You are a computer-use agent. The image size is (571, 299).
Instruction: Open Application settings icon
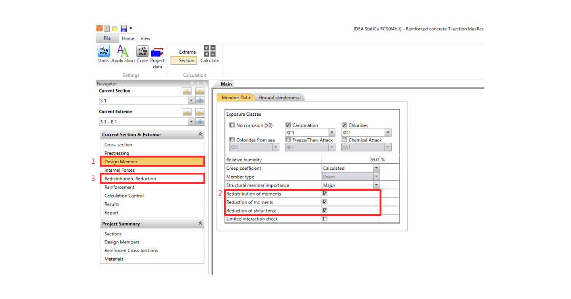click(123, 52)
